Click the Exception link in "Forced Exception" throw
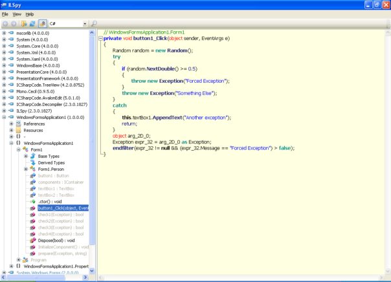This screenshot has width=391, height=282. [x=171, y=81]
